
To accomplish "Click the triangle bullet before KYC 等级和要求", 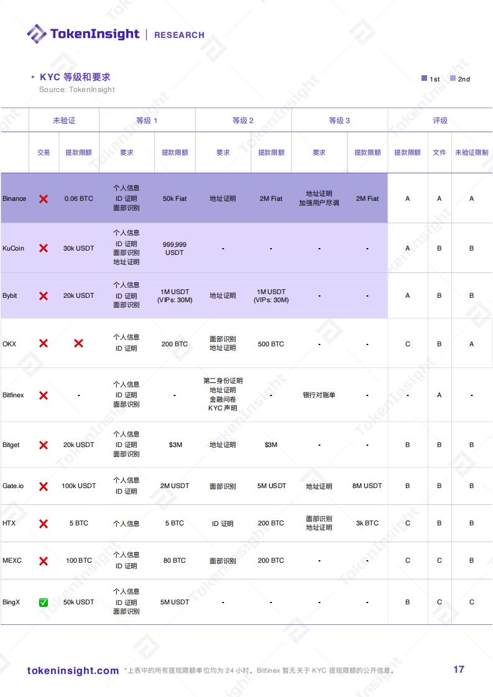I will coord(33,77).
